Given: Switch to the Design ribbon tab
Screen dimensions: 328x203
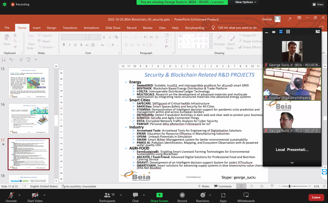Looking at the screenshot, I should [51, 28].
